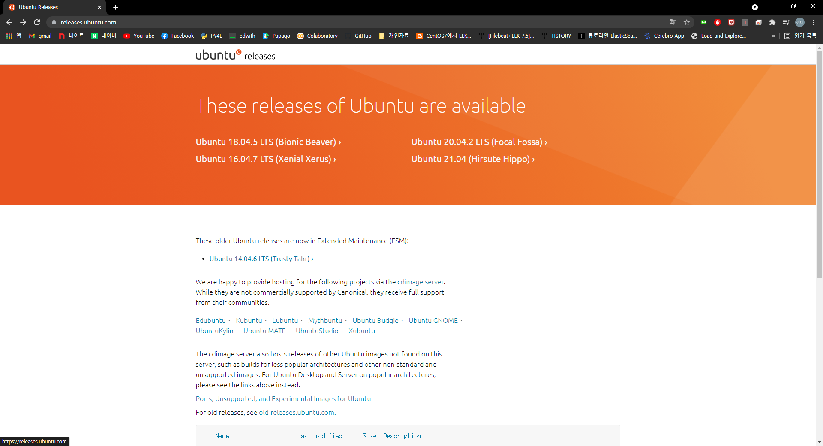
Task: Open the Apps grid bookmark
Action: pos(14,36)
